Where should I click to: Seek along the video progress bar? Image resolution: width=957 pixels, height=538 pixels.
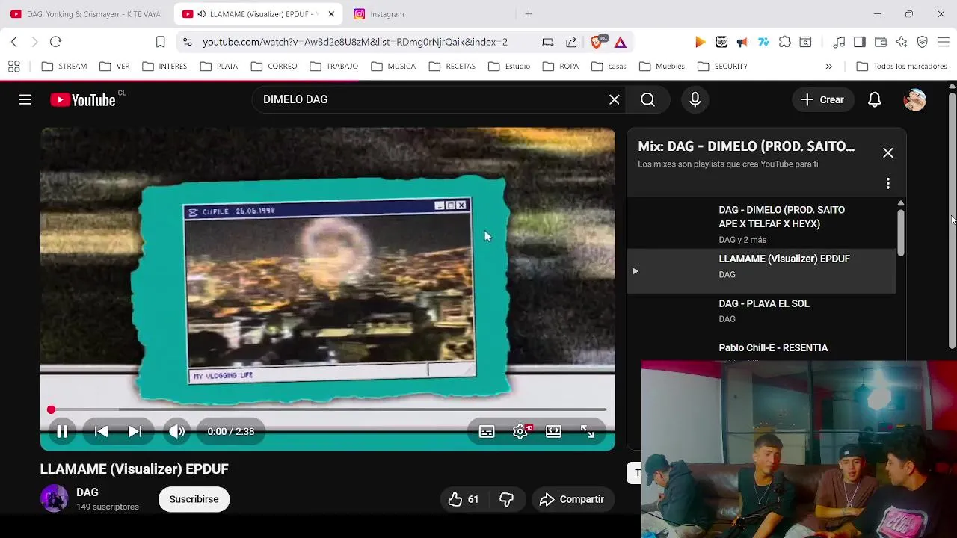(x=327, y=409)
